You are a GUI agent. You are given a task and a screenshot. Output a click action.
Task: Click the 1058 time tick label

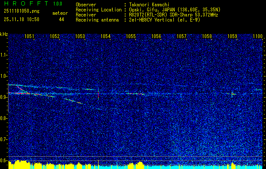[207, 36]
